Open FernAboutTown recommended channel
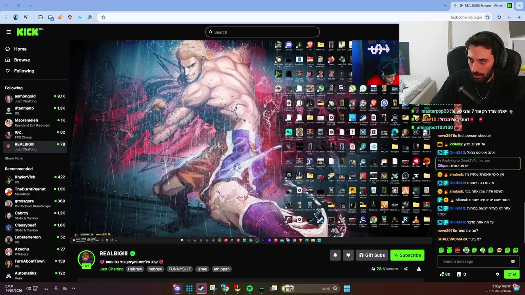Screen dimensions: 525x295 (x=35, y=263)
